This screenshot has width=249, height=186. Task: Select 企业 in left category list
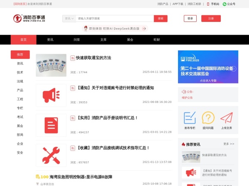click(x=20, y=144)
